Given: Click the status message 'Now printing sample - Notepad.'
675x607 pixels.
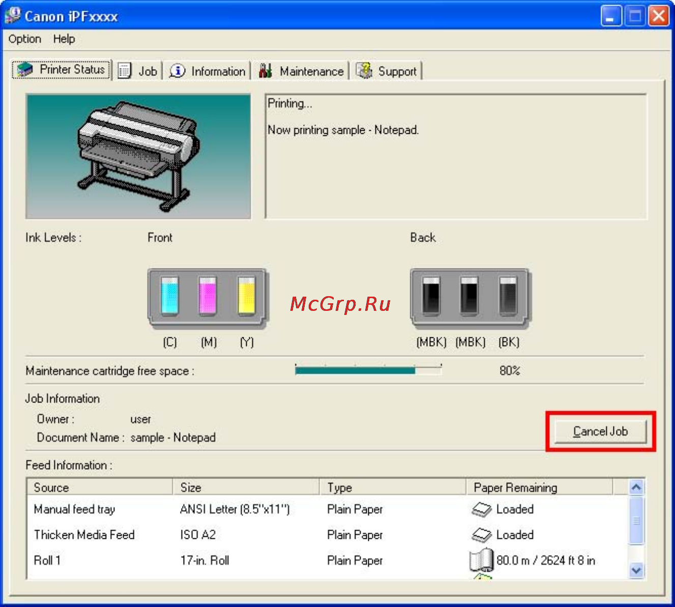Looking at the screenshot, I should pyautogui.click(x=343, y=130).
